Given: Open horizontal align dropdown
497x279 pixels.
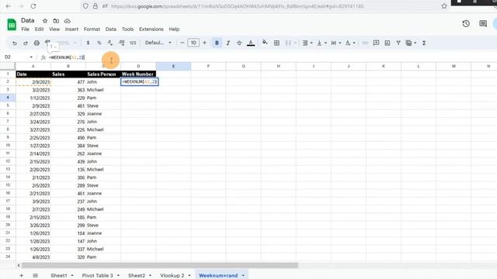Looking at the screenshot, I should [x=308, y=43].
